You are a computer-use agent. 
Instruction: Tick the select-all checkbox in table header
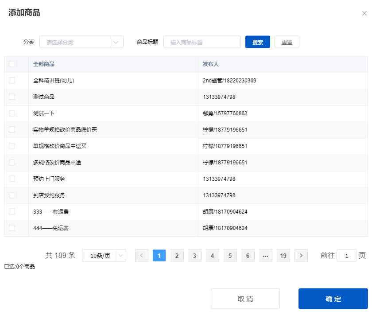[12, 64]
